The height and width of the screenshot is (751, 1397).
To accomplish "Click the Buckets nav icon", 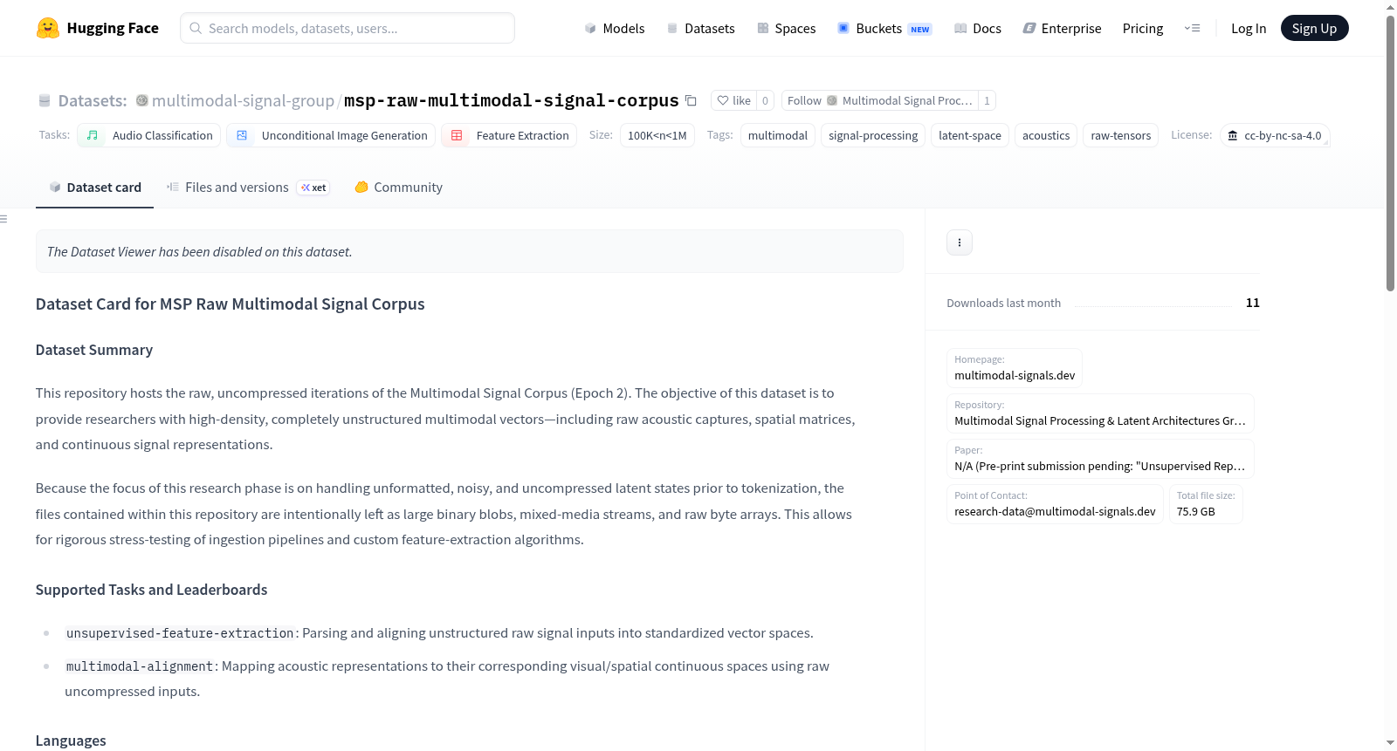I will [x=843, y=29].
